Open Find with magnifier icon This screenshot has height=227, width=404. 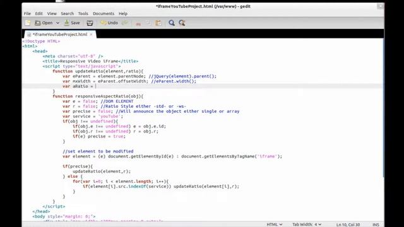tap(172, 23)
